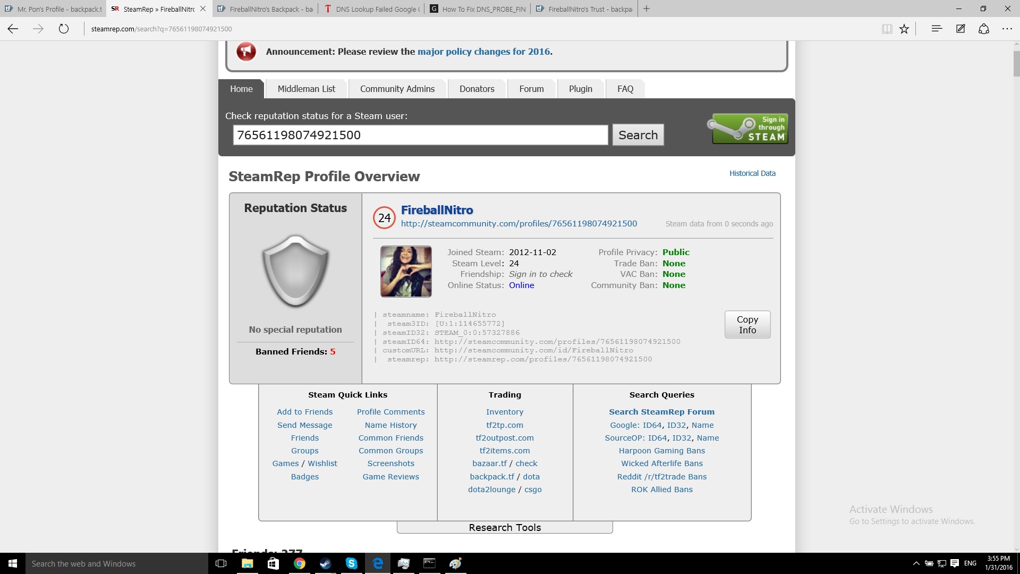This screenshot has height=574, width=1020.
Task: Open Skype from the taskbar
Action: pyautogui.click(x=351, y=563)
